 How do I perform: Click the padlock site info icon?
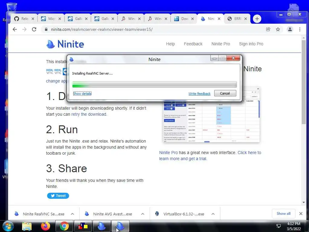[x=46, y=29]
